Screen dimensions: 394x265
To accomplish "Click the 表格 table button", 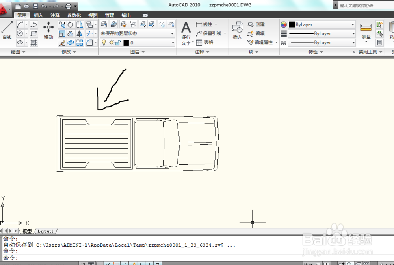I will click(204, 42).
